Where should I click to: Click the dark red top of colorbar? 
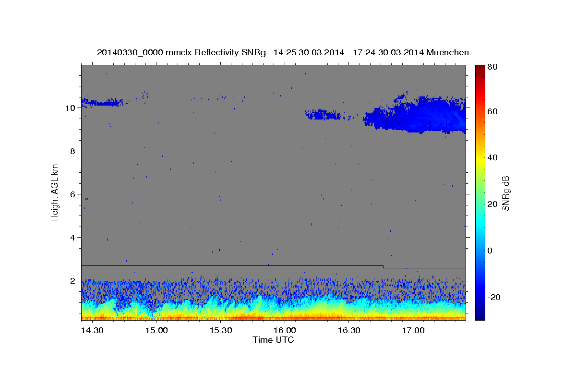click(x=480, y=70)
